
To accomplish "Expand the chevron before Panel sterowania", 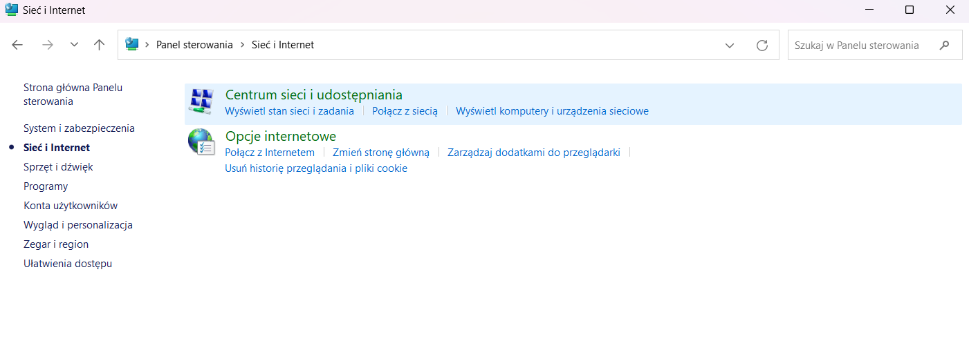I will (147, 45).
